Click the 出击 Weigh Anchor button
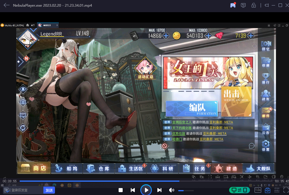This screenshot has width=289, height=195. point(236,102)
